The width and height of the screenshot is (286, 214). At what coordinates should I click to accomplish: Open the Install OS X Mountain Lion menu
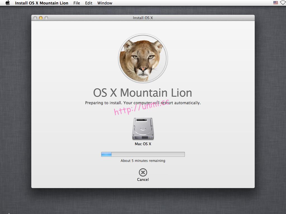point(41,3)
